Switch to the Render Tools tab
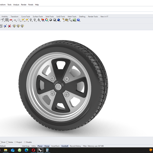The height and width of the screenshot is (153, 153). (93, 17)
